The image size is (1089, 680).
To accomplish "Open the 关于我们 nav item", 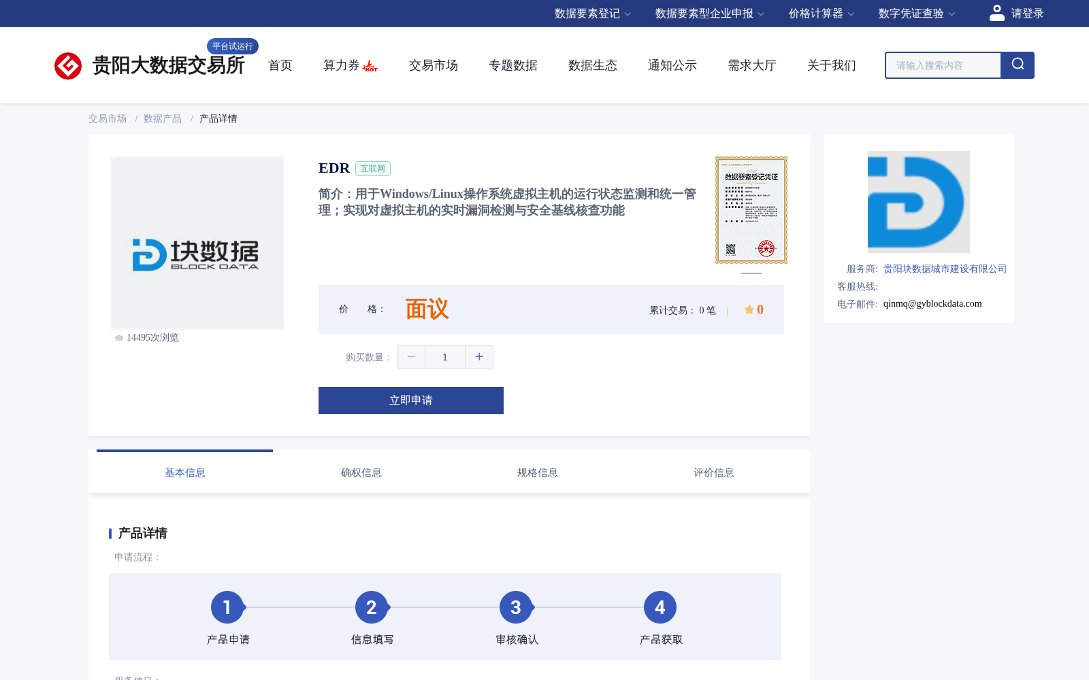I will point(832,65).
